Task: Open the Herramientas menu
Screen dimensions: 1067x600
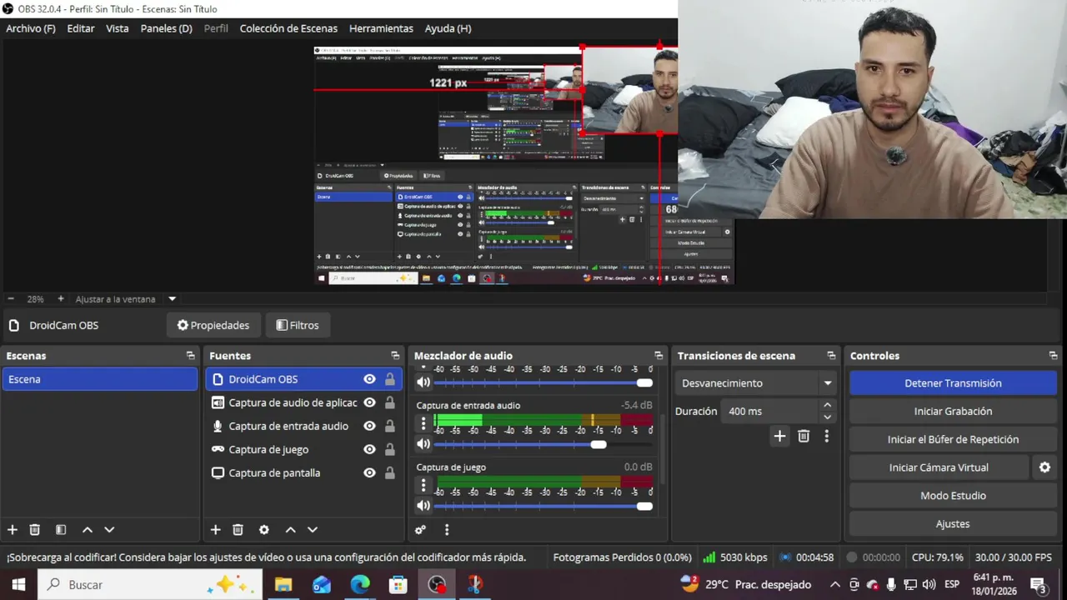Action: pos(381,28)
